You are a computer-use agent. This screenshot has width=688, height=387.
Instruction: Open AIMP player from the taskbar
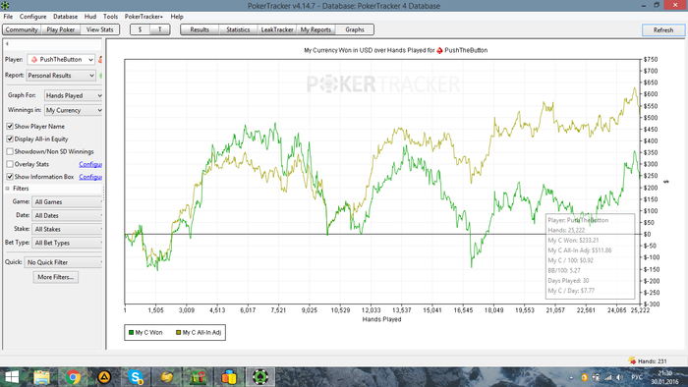(x=104, y=377)
